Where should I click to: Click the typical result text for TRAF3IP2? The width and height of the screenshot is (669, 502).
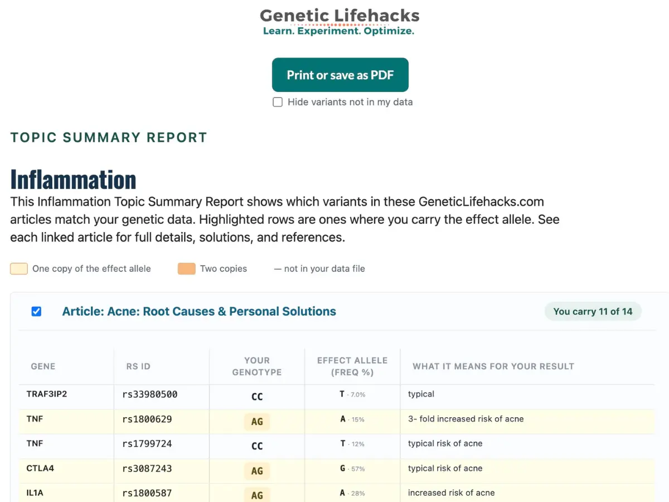point(421,394)
